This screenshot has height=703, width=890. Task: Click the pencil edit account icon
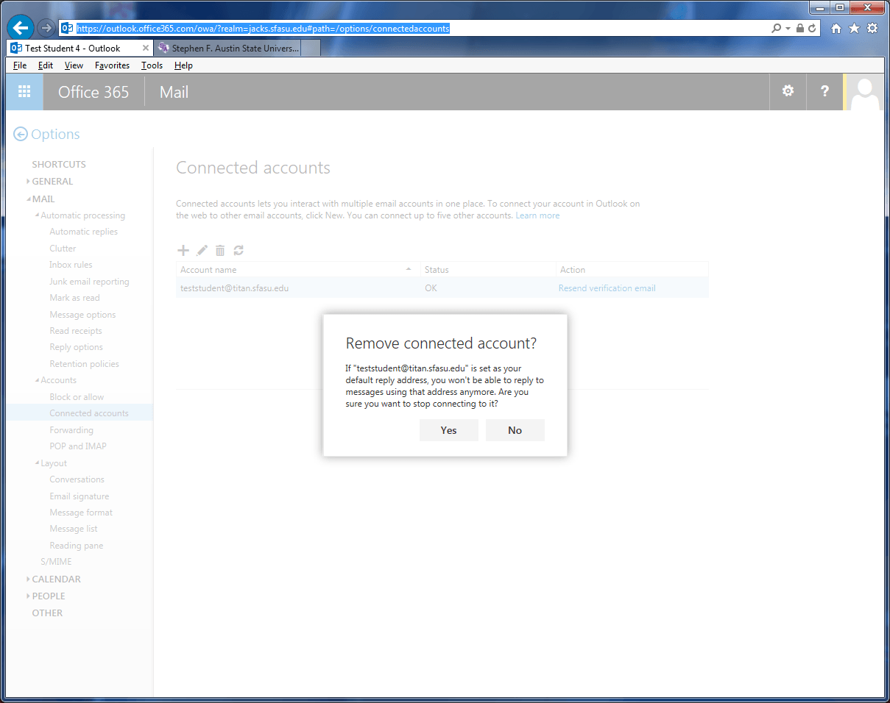tap(202, 251)
